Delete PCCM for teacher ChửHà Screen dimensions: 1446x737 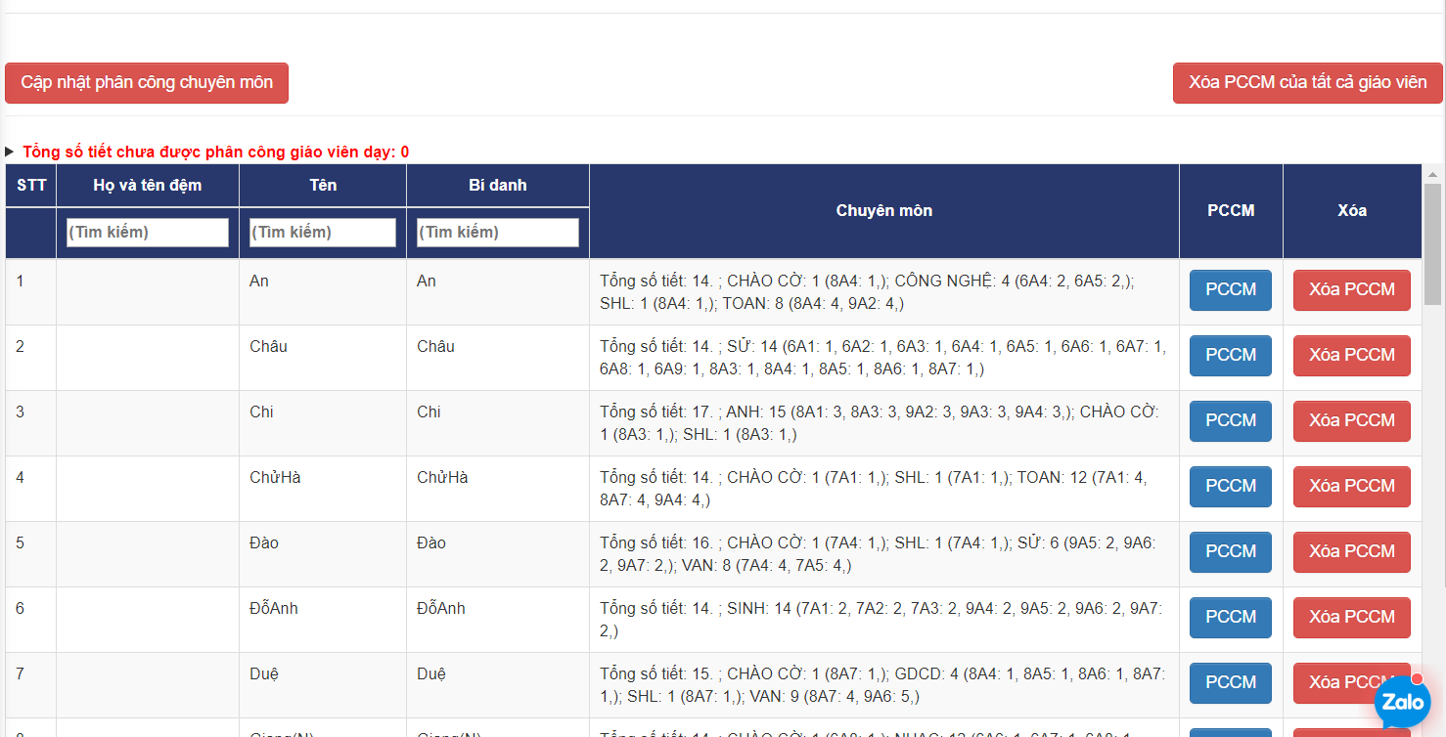(1351, 487)
